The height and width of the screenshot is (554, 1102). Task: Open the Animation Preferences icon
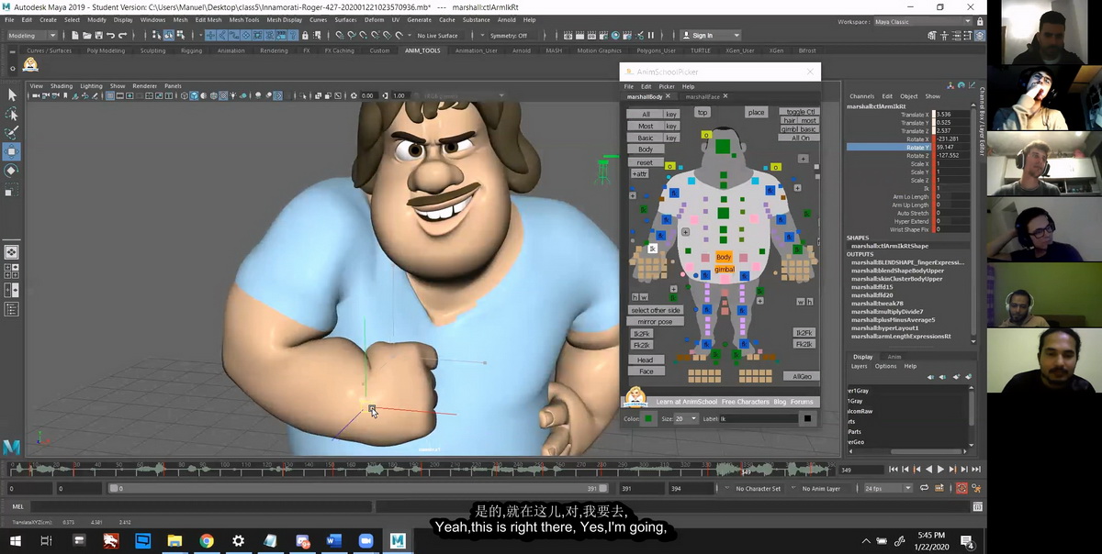[x=976, y=489]
